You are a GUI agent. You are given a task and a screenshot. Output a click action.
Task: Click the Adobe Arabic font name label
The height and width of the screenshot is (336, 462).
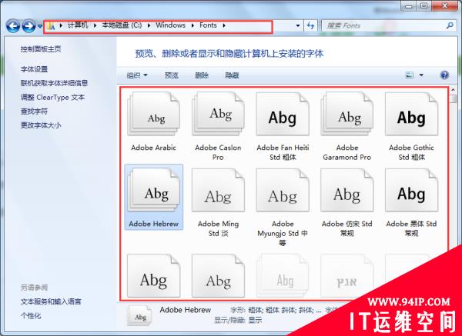click(x=153, y=148)
